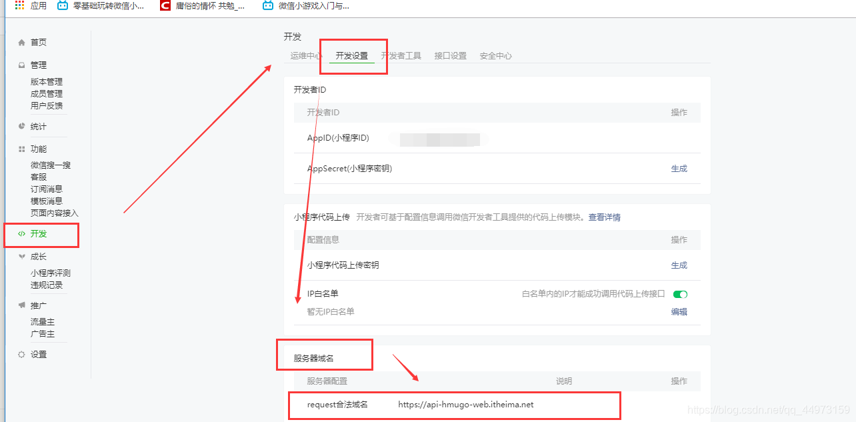Screen dimensions: 856x422
Task: Click the 服务器域名 section heading
Action: pos(313,359)
